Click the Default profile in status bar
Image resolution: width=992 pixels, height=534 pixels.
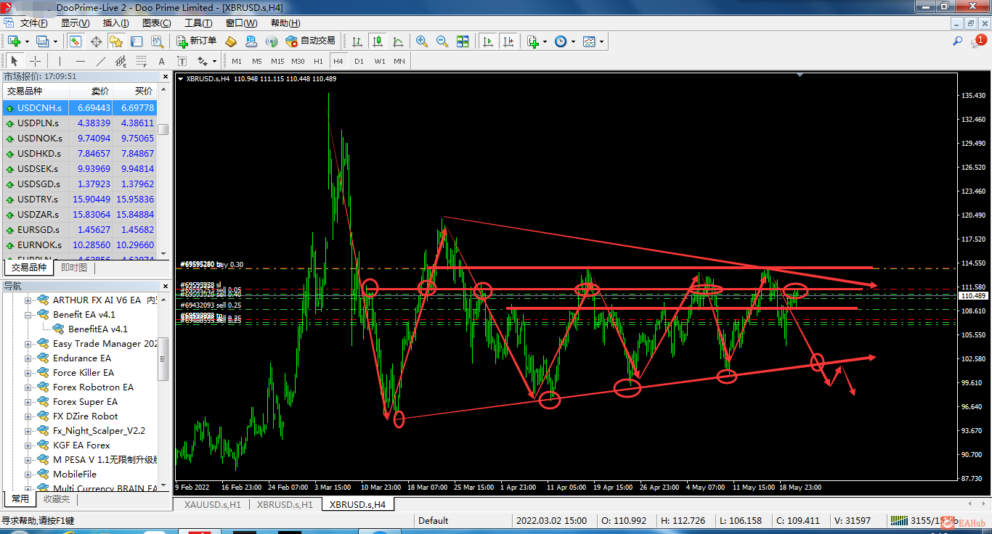tap(434, 520)
